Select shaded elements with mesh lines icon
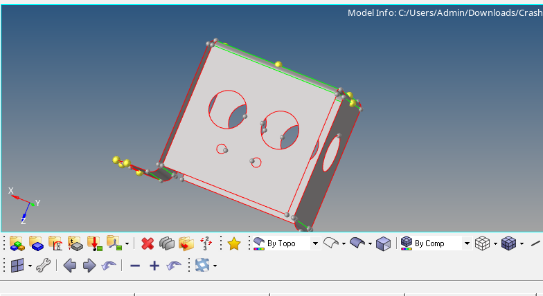This screenshot has height=296, width=543. click(x=508, y=243)
